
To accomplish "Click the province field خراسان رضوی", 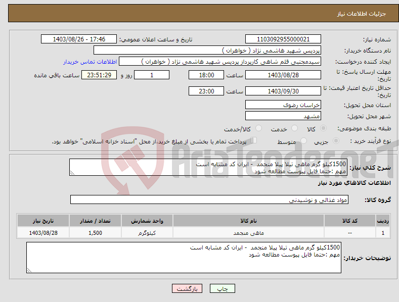I will click(x=283, y=105).
